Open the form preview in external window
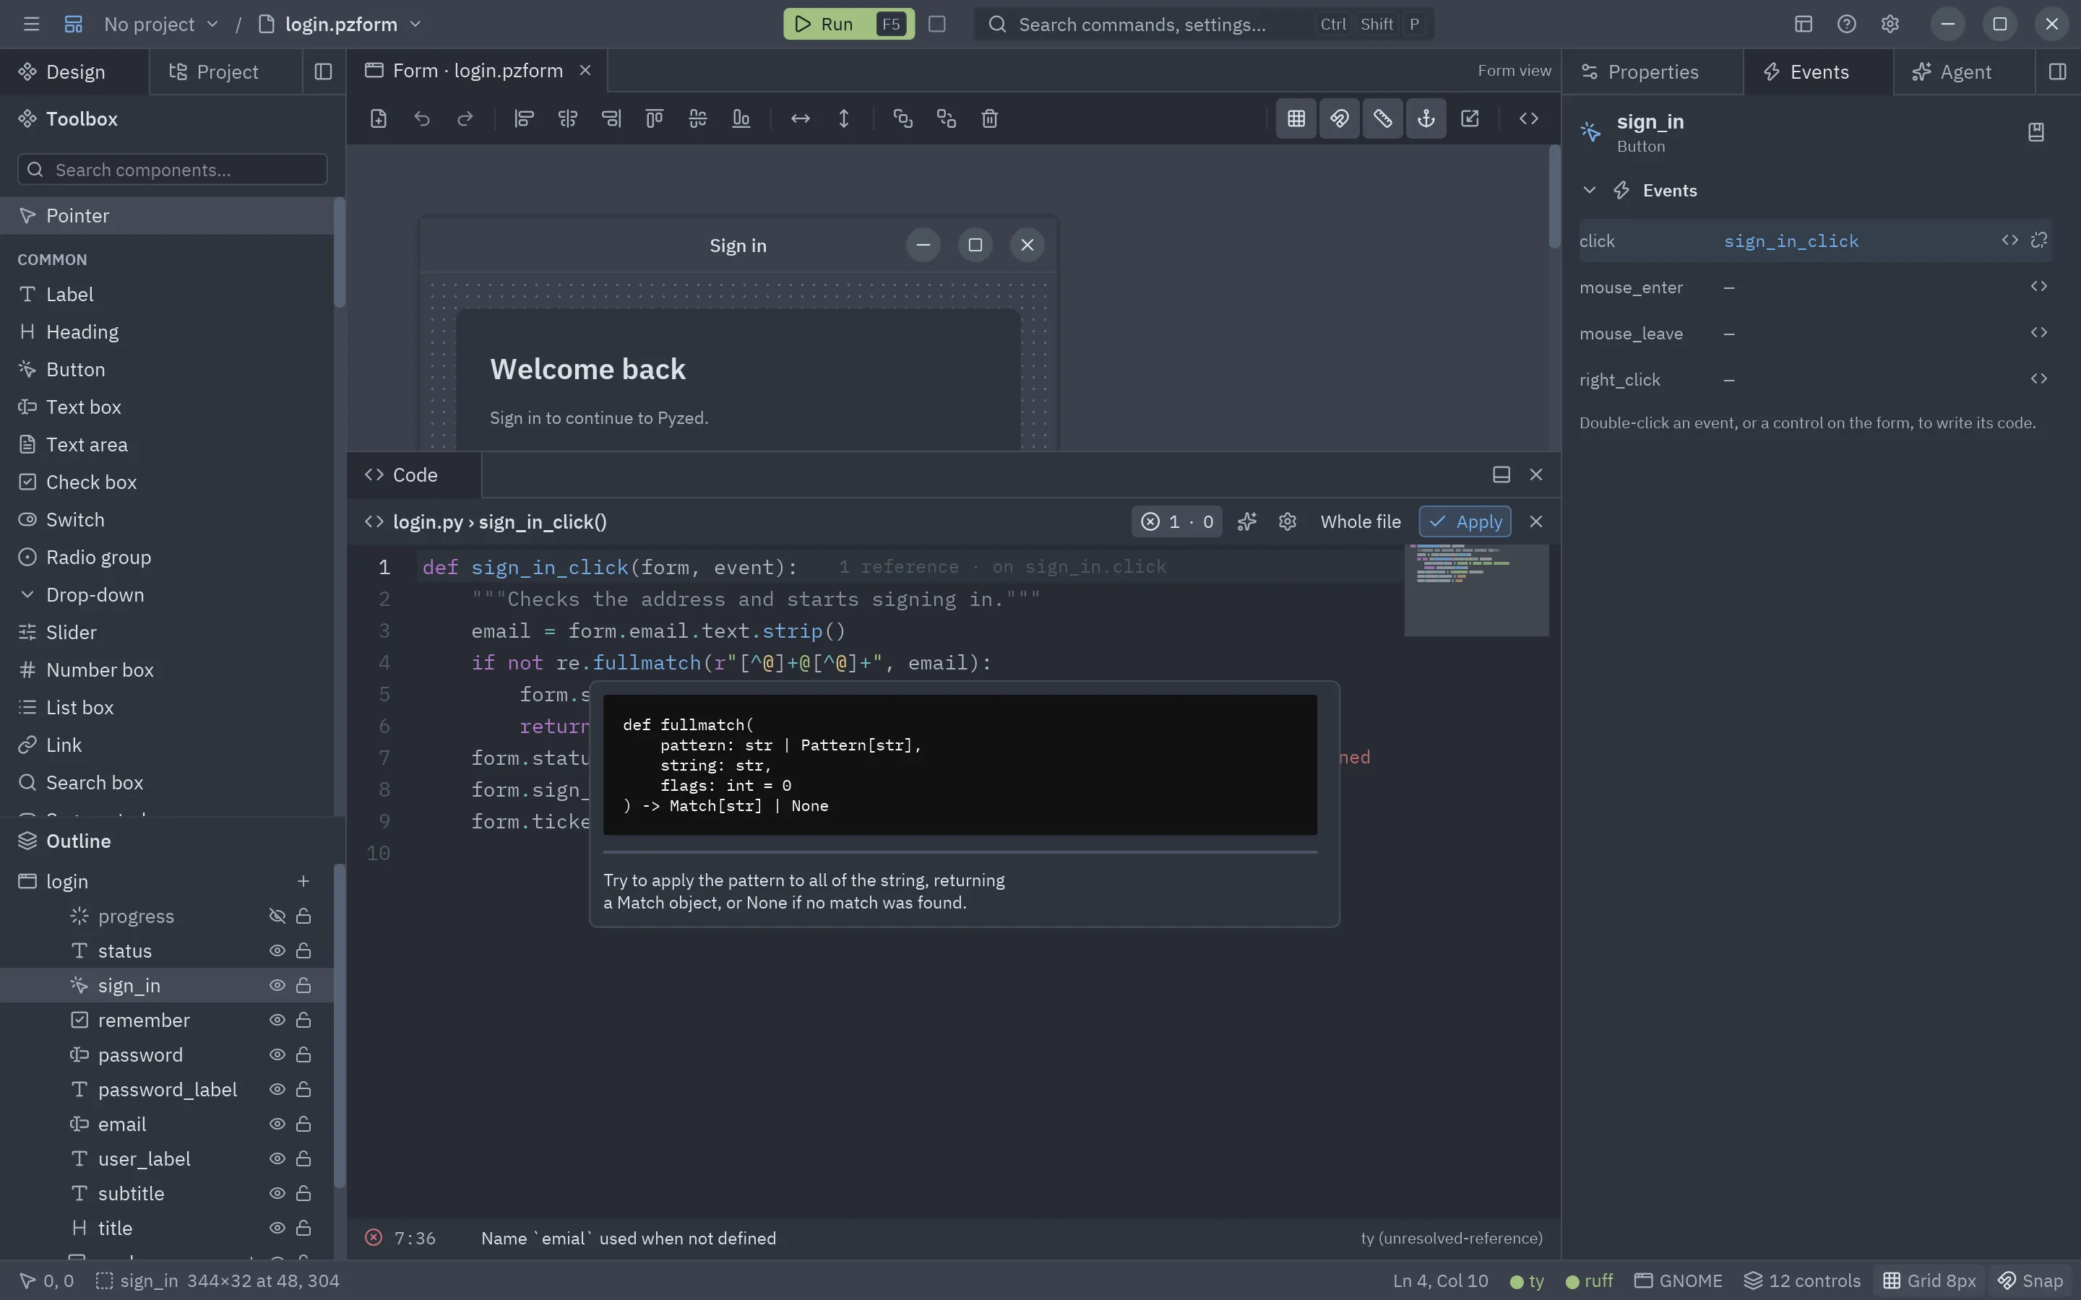The image size is (2081, 1300). click(x=1470, y=118)
